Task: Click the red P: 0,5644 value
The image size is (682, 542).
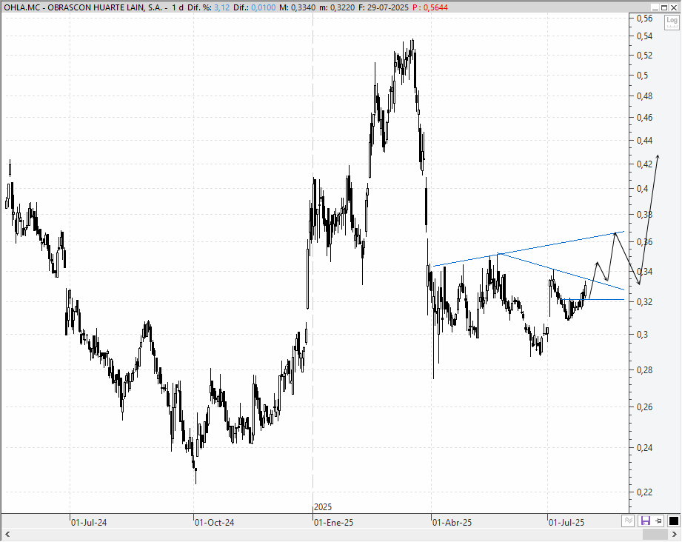Action: coord(430,7)
